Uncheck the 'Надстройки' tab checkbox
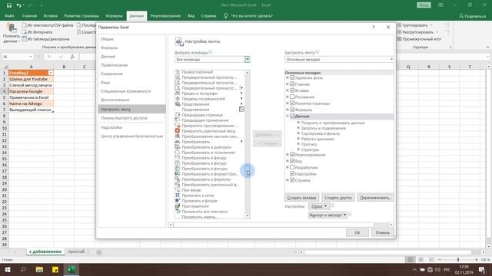Image resolution: width=492 pixels, height=276 pixels. (292, 174)
